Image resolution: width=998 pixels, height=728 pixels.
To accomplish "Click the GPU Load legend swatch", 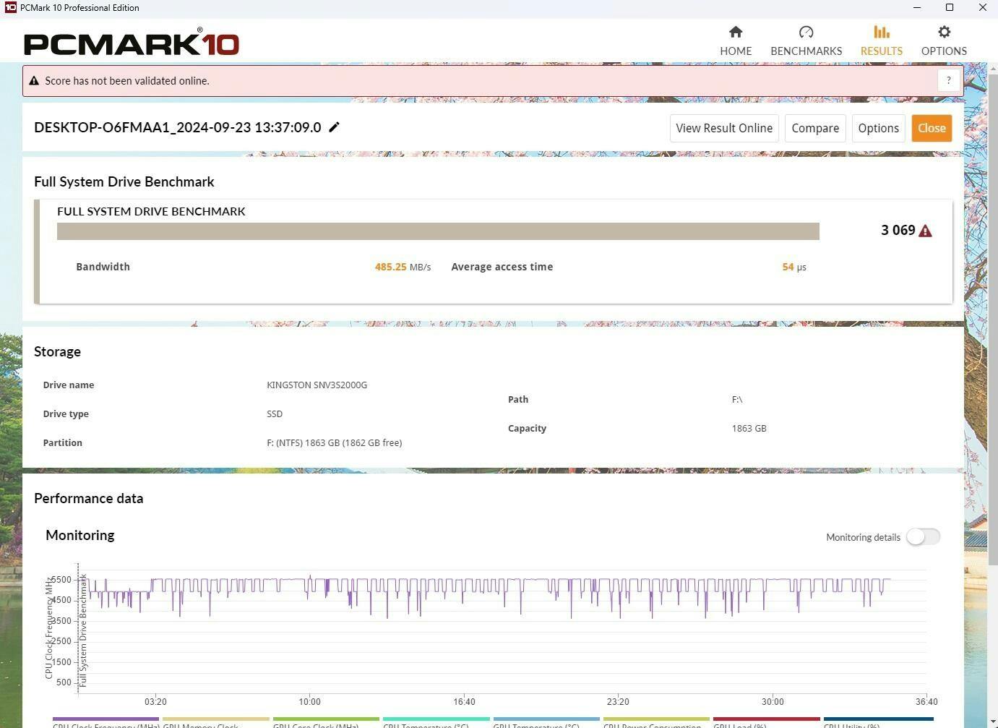I will (767, 719).
